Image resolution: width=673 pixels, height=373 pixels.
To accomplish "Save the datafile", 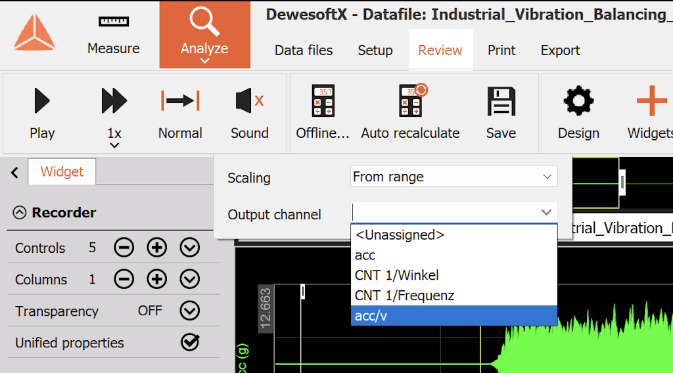I will coord(501,113).
